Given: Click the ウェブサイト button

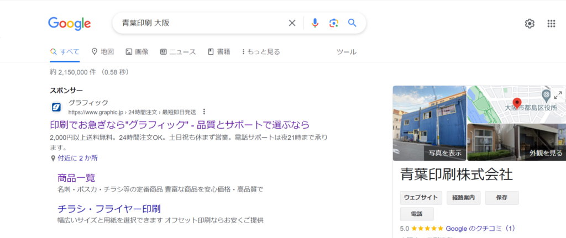Looking at the screenshot, I should click(x=421, y=198).
